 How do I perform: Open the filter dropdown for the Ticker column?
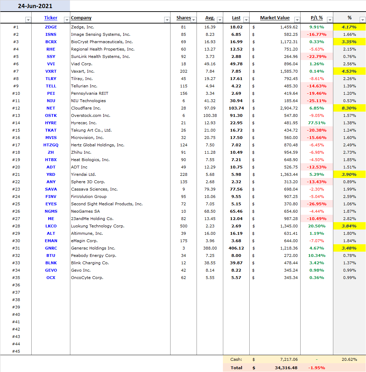coord(67,20)
